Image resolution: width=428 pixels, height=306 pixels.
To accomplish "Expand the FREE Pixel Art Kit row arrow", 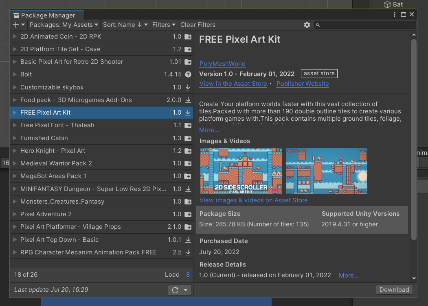I will click(15, 112).
